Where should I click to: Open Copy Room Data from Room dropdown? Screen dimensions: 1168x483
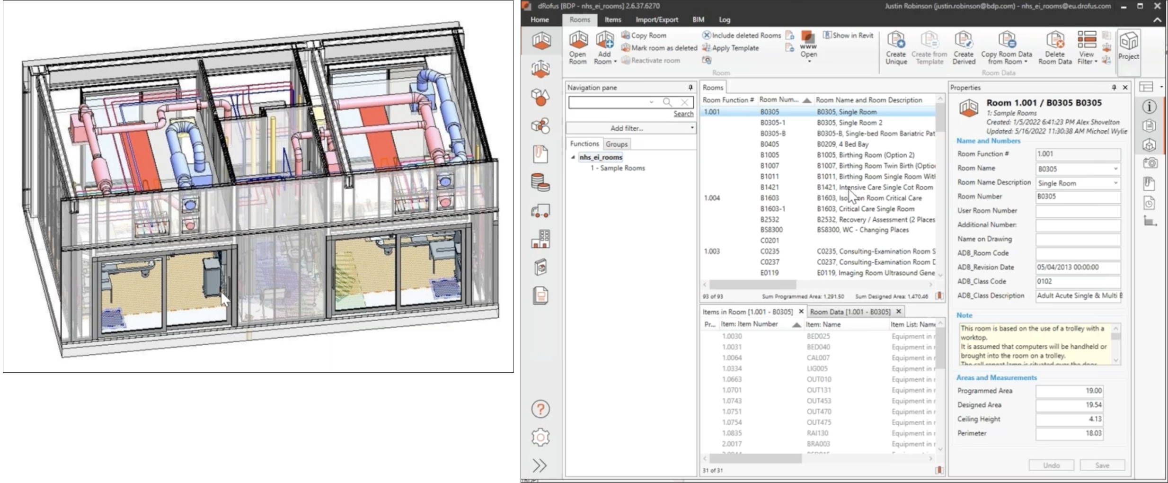click(x=1007, y=47)
